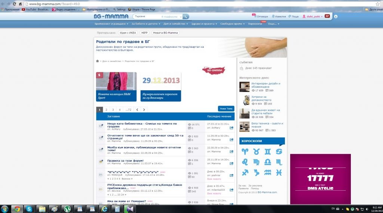383x213 pixels.
Task: Open the Libra horoscope icon
Action: click(267, 162)
